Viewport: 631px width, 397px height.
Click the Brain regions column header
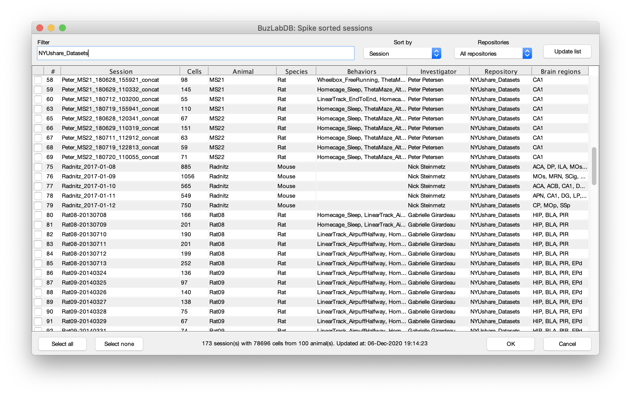[x=560, y=71]
